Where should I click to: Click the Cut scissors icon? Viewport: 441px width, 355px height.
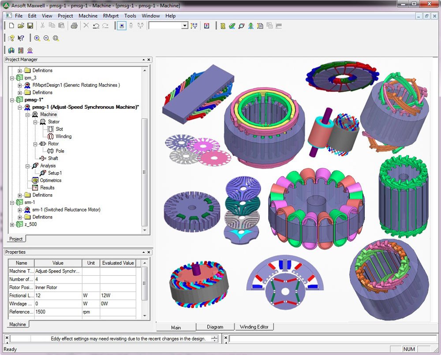click(x=42, y=26)
